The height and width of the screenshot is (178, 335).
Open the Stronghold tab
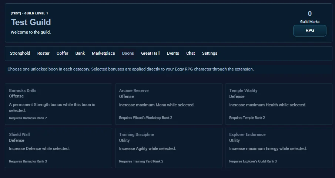20,53
